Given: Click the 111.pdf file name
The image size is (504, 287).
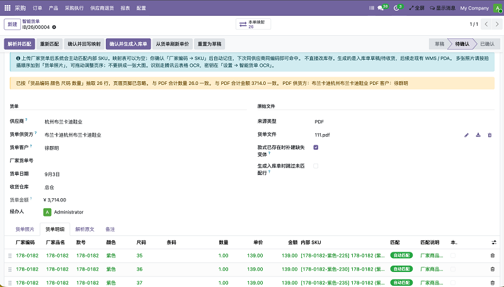Looking at the screenshot, I should pos(322,135).
